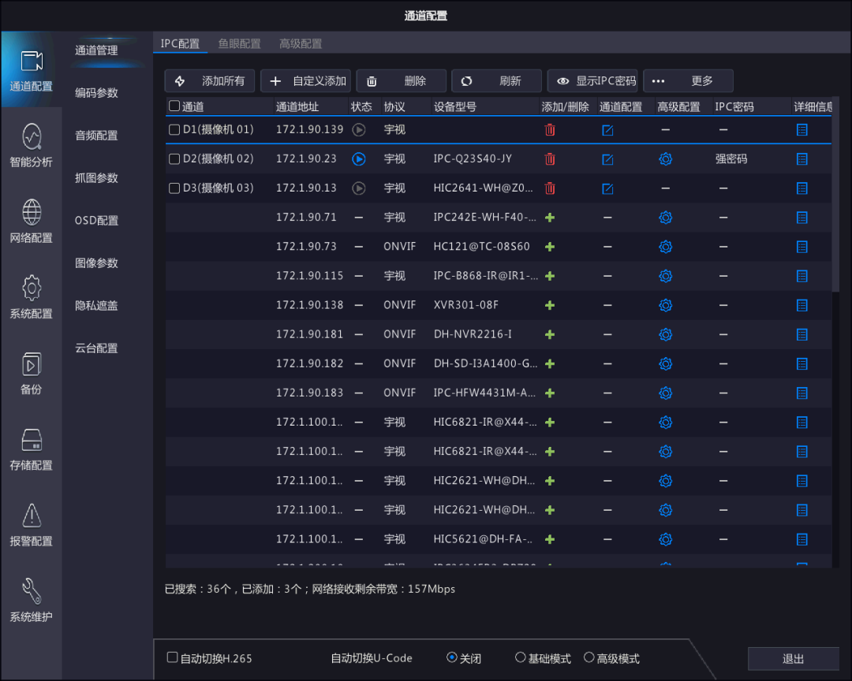This screenshot has width=852, height=681.
Task: Play preview for D1 channel
Action: point(359,130)
